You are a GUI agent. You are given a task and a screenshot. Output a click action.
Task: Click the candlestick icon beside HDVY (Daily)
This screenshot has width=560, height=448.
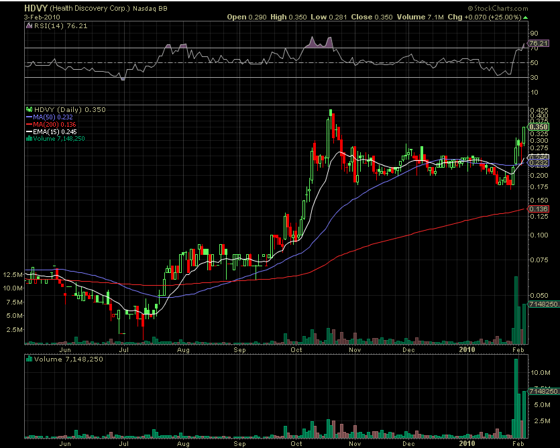[x=30, y=110]
